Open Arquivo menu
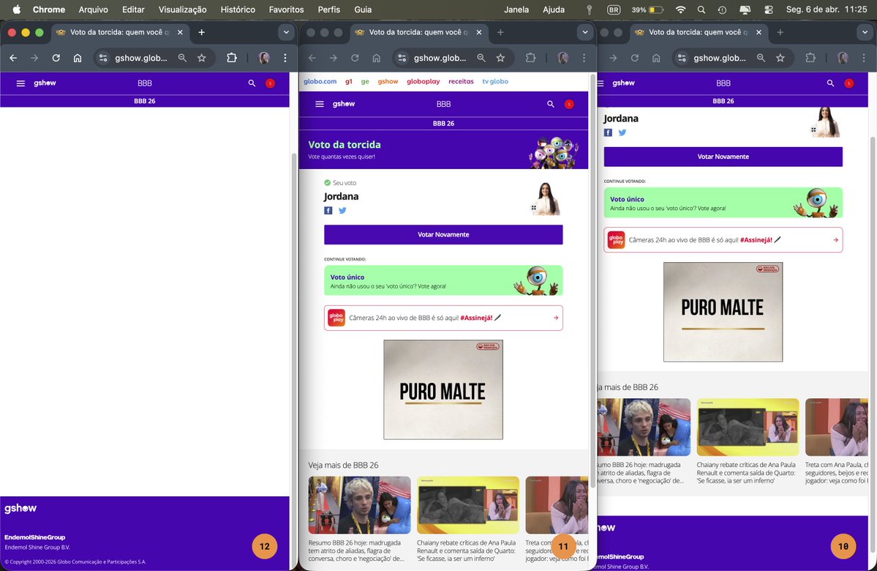The height and width of the screenshot is (571, 877). click(x=94, y=10)
